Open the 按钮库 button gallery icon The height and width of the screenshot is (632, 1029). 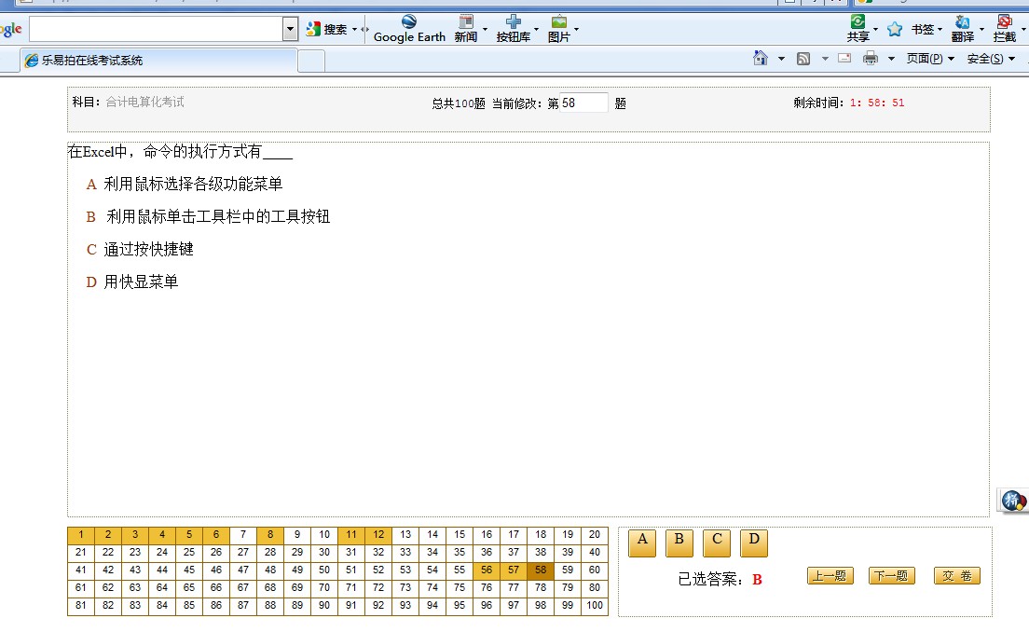point(514,29)
